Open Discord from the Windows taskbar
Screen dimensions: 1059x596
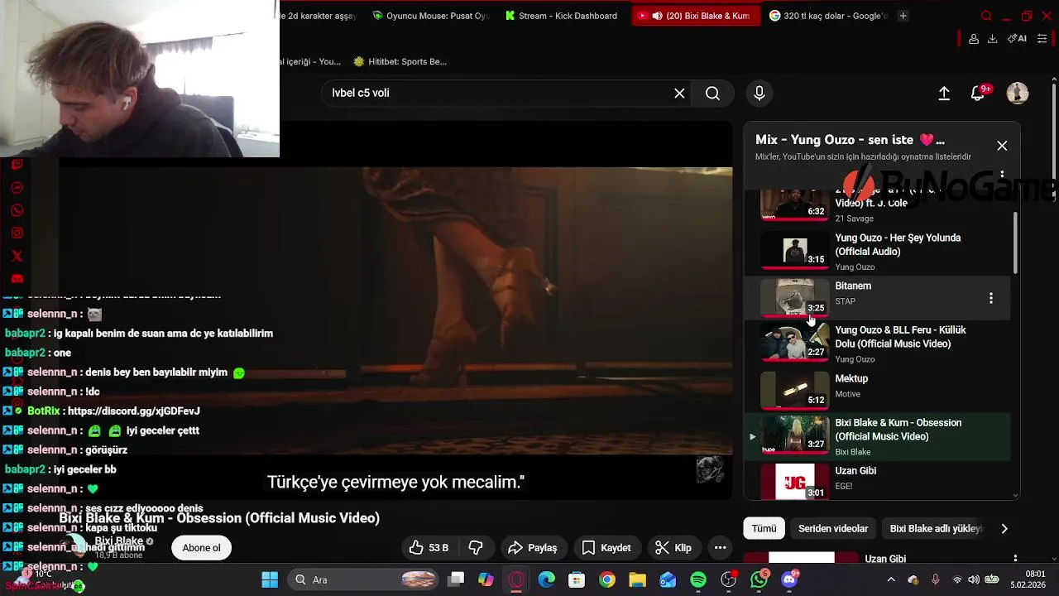pyautogui.click(x=789, y=579)
